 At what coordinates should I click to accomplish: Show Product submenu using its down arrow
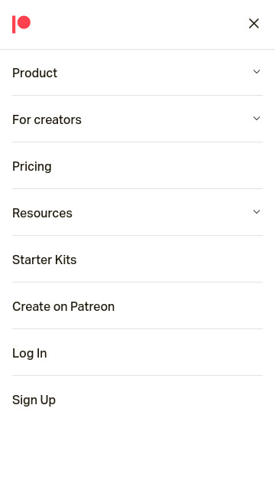[x=257, y=72]
